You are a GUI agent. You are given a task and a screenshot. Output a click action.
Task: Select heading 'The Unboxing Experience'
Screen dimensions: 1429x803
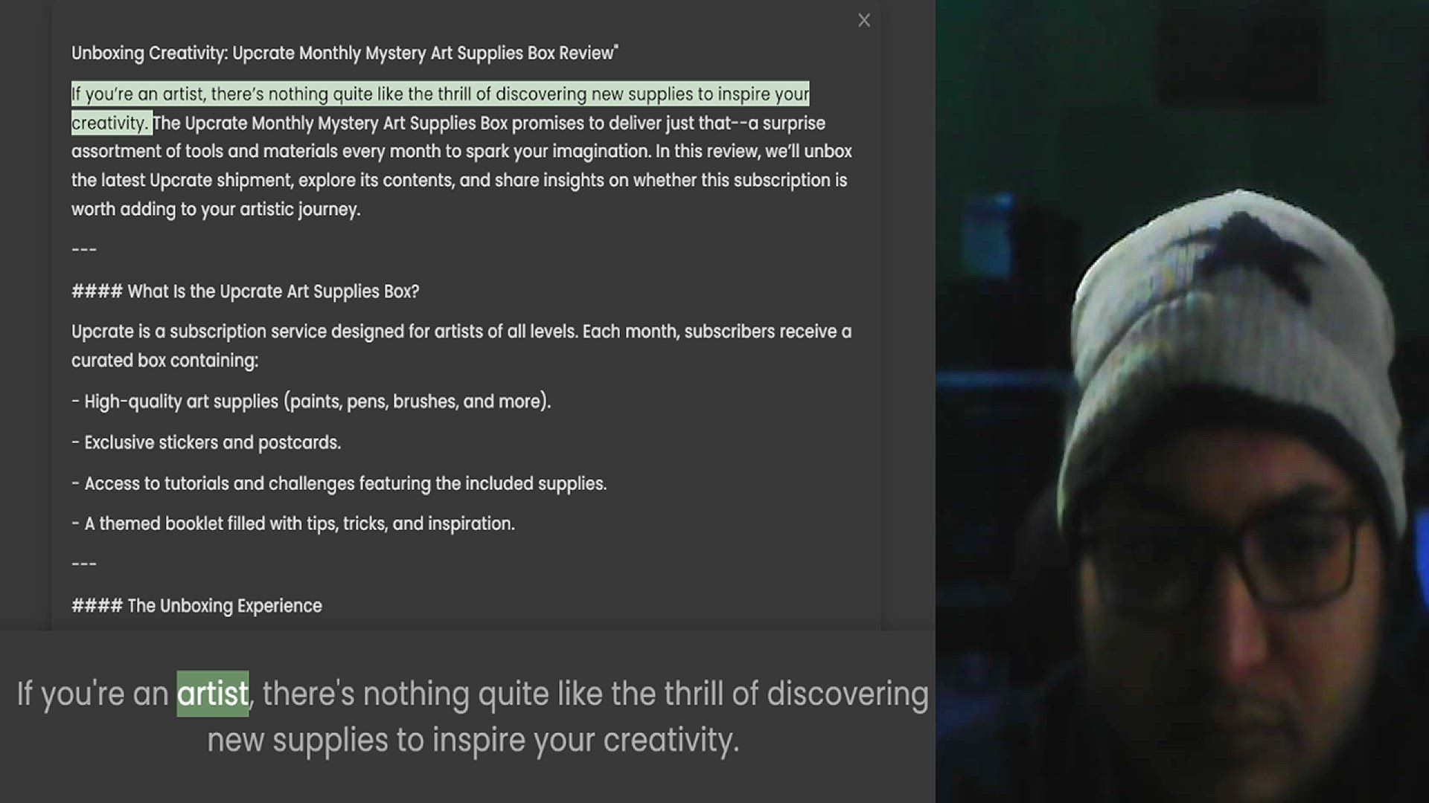[x=197, y=606]
